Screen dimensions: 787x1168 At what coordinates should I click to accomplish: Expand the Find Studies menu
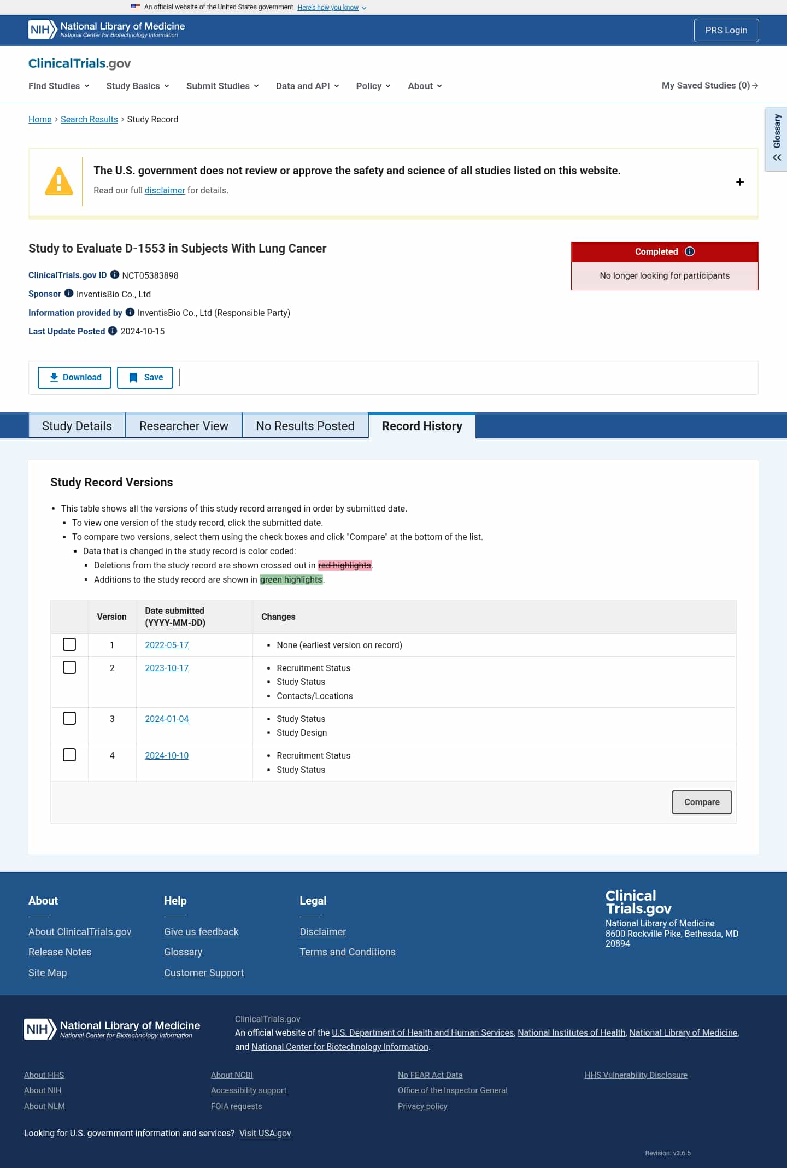59,86
